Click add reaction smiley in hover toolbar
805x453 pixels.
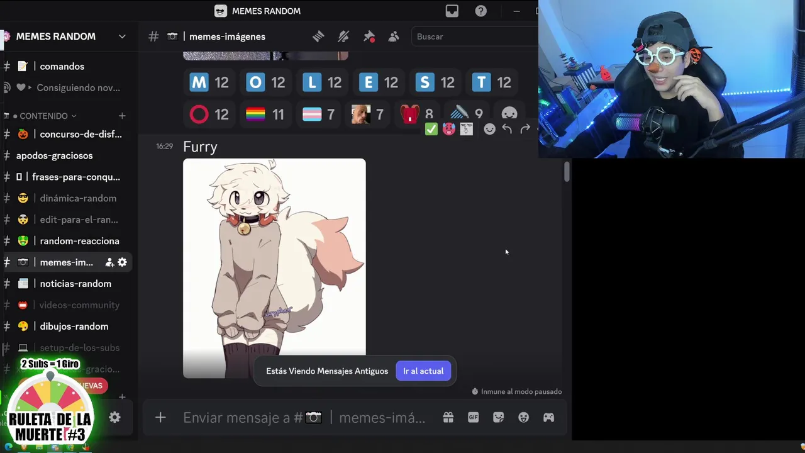[x=489, y=129]
